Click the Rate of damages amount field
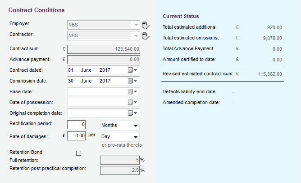Viewport: 301px width, 183px height. pyautogui.click(x=76, y=136)
